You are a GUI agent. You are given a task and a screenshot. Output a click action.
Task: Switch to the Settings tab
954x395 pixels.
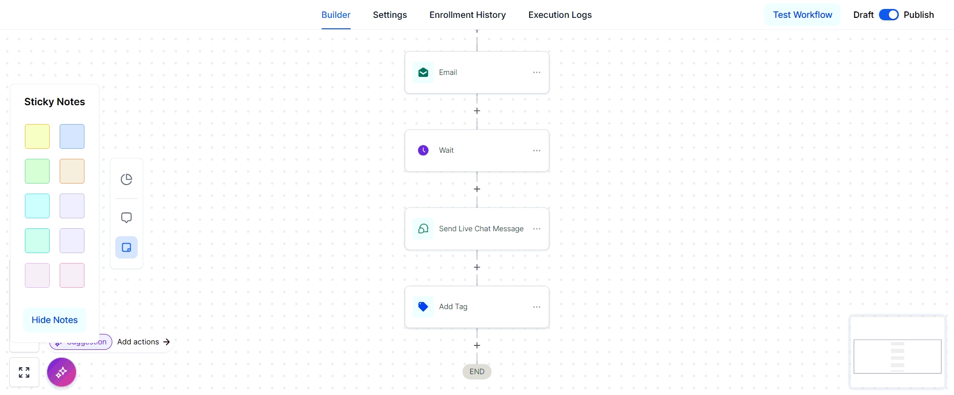390,15
